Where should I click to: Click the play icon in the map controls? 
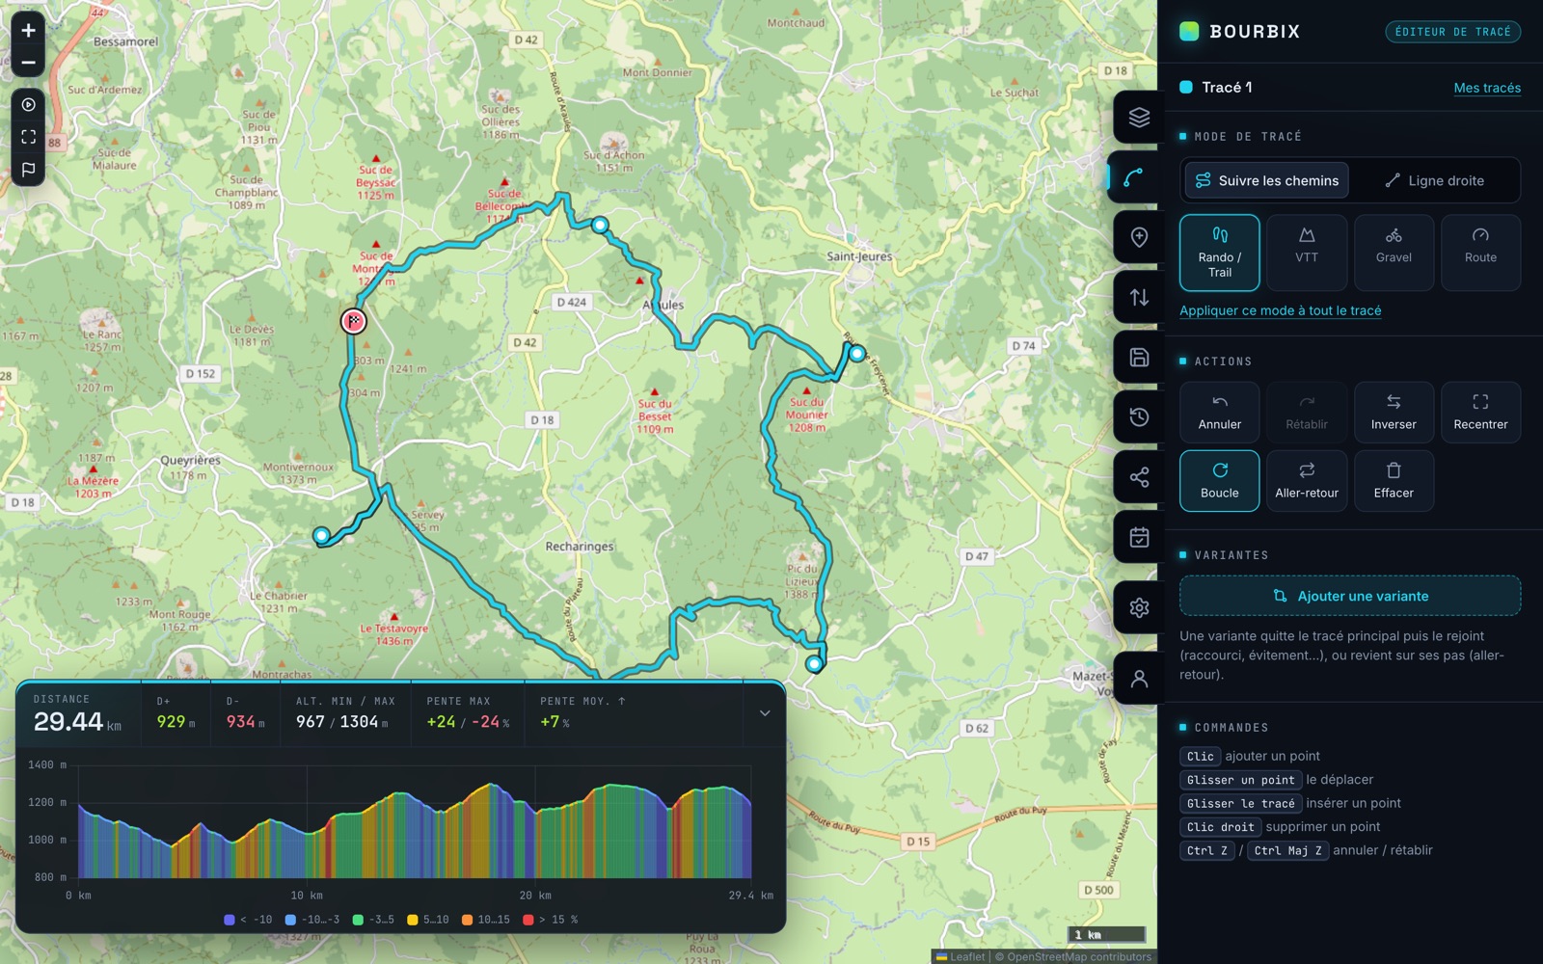(28, 104)
